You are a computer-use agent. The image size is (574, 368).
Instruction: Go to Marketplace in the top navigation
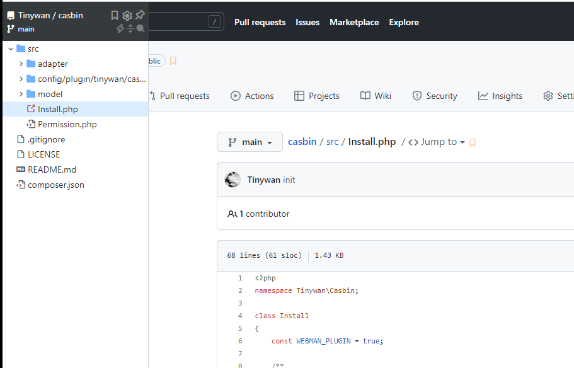[354, 22]
